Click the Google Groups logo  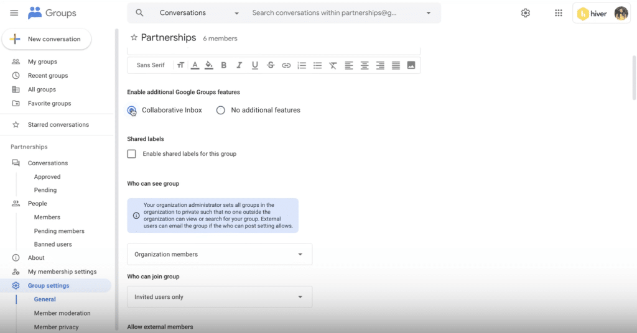(52, 13)
